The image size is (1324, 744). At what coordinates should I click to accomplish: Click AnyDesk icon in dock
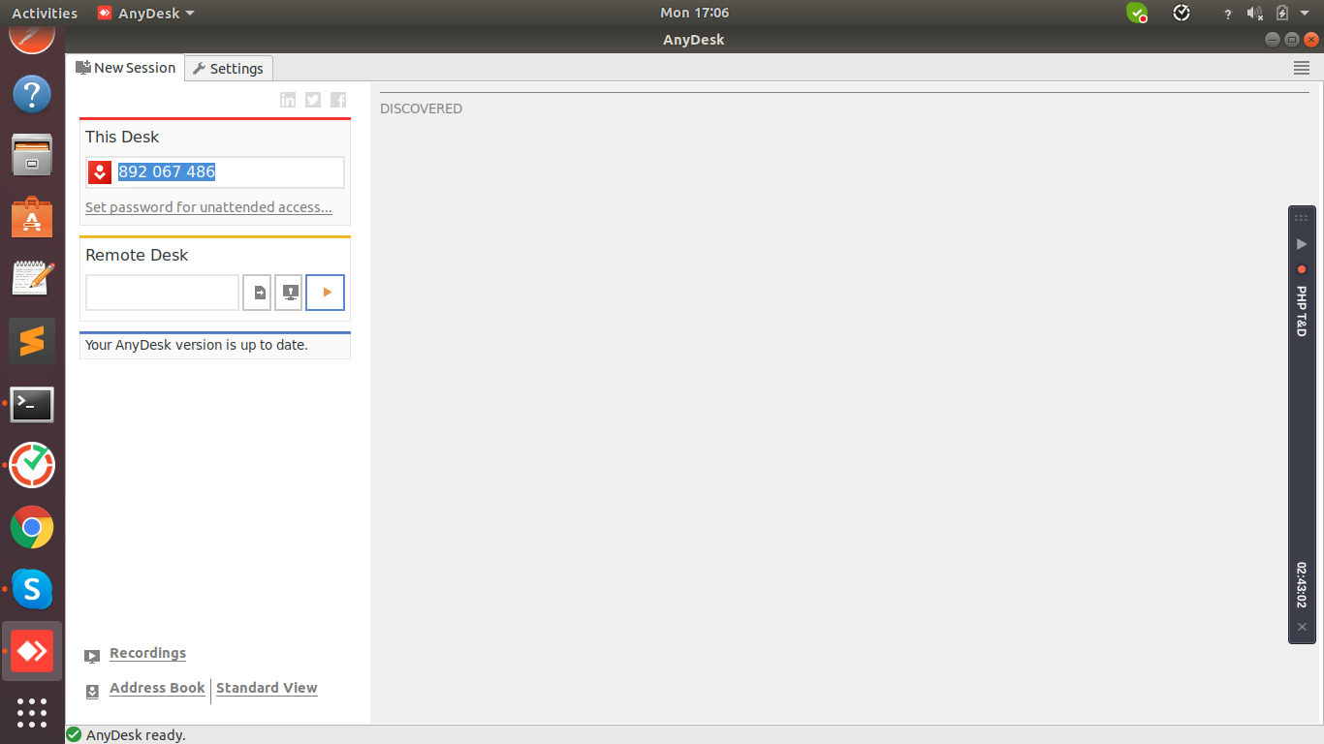(x=32, y=651)
